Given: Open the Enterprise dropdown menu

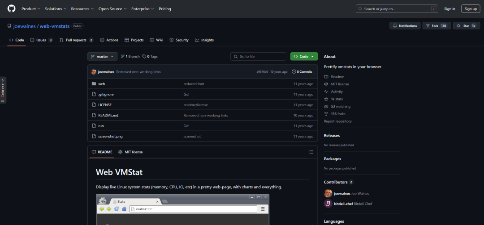Looking at the screenshot, I should click(x=143, y=9).
